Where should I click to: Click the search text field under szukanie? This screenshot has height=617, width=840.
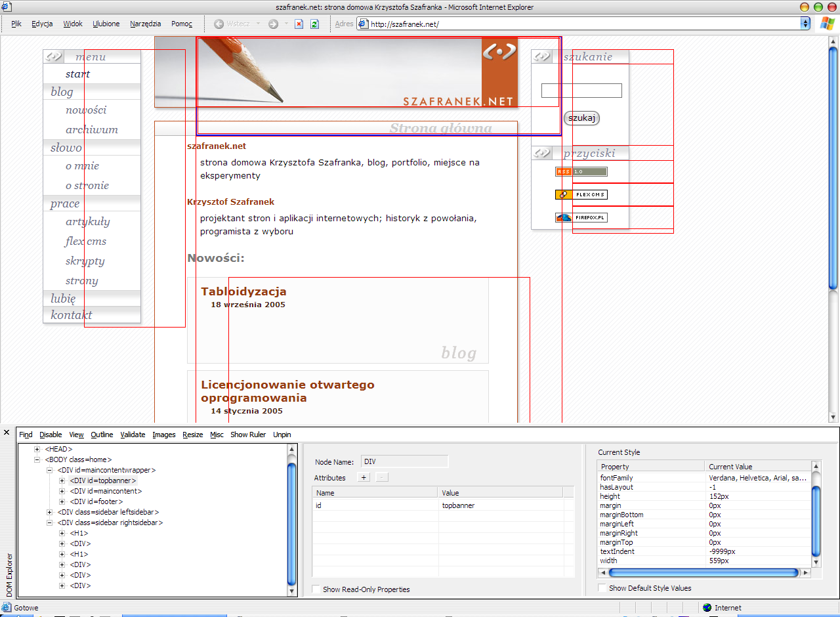click(x=581, y=91)
